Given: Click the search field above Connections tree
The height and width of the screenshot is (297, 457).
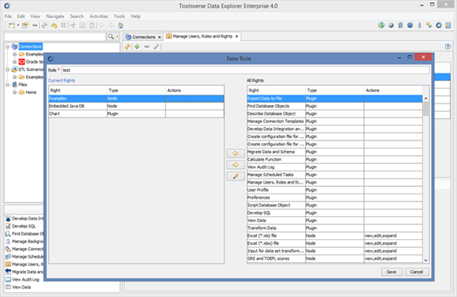Looking at the screenshot, I should tap(55, 37).
